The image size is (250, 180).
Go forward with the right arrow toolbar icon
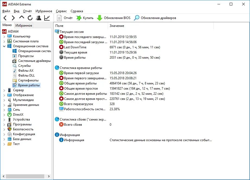[x=13, y=18]
